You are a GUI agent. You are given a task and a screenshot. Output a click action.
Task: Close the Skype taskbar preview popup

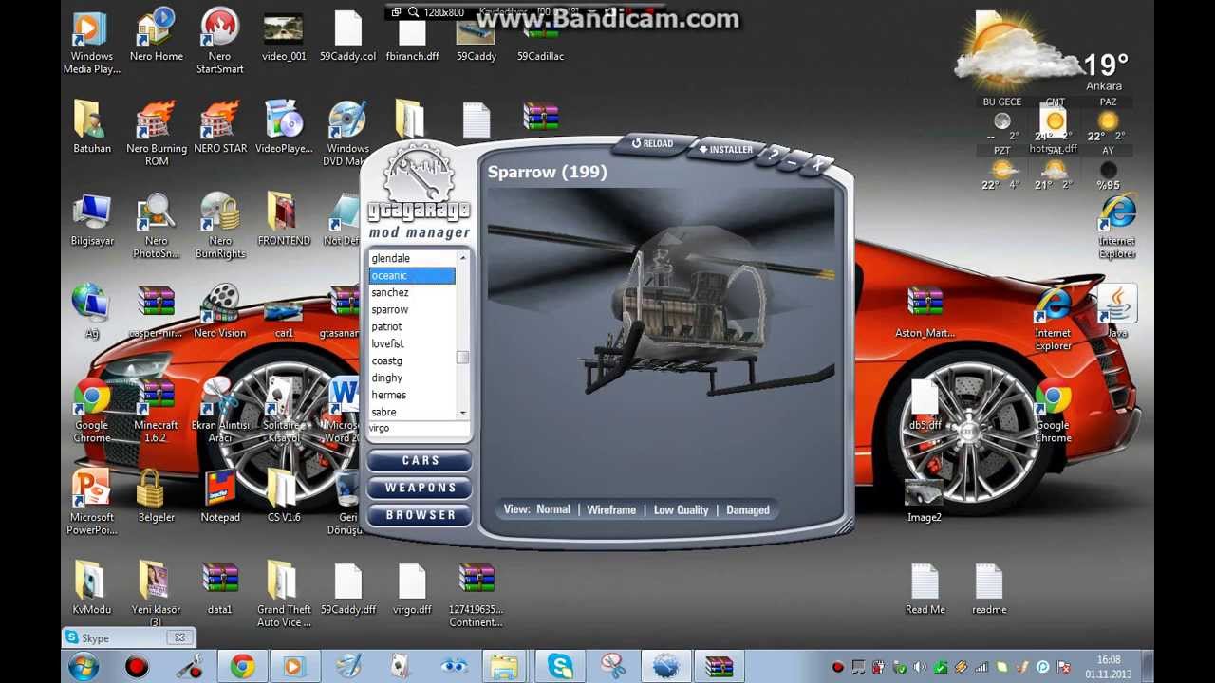tap(179, 637)
